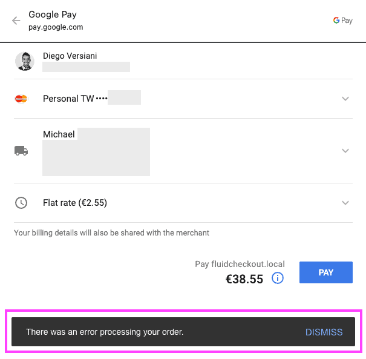Click the back arrow icon
The width and height of the screenshot is (366, 359).
click(x=16, y=21)
